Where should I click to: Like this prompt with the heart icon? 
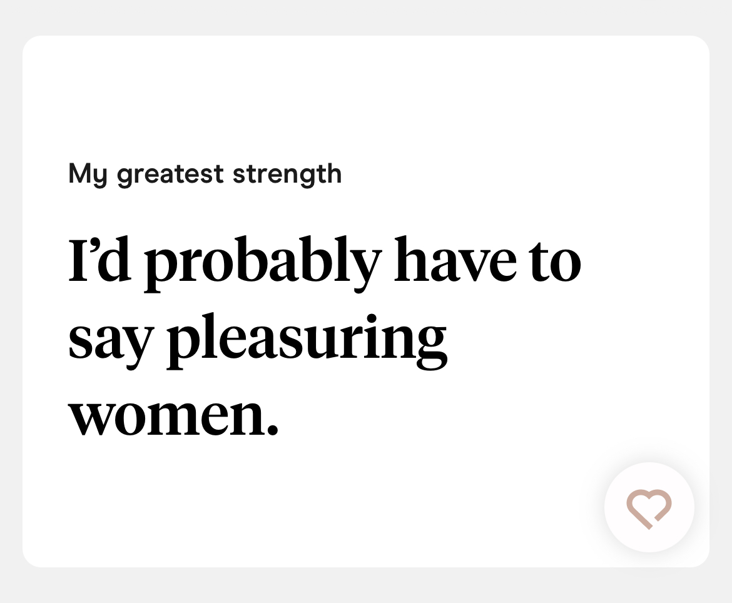tap(649, 509)
